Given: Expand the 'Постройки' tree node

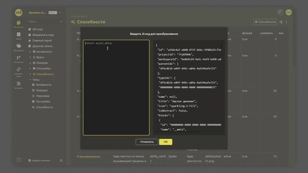Looking at the screenshot, I should coord(30,68).
